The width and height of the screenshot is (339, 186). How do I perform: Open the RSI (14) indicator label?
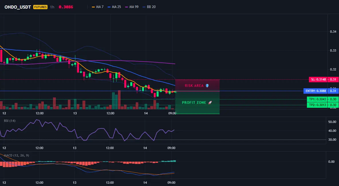10,121
